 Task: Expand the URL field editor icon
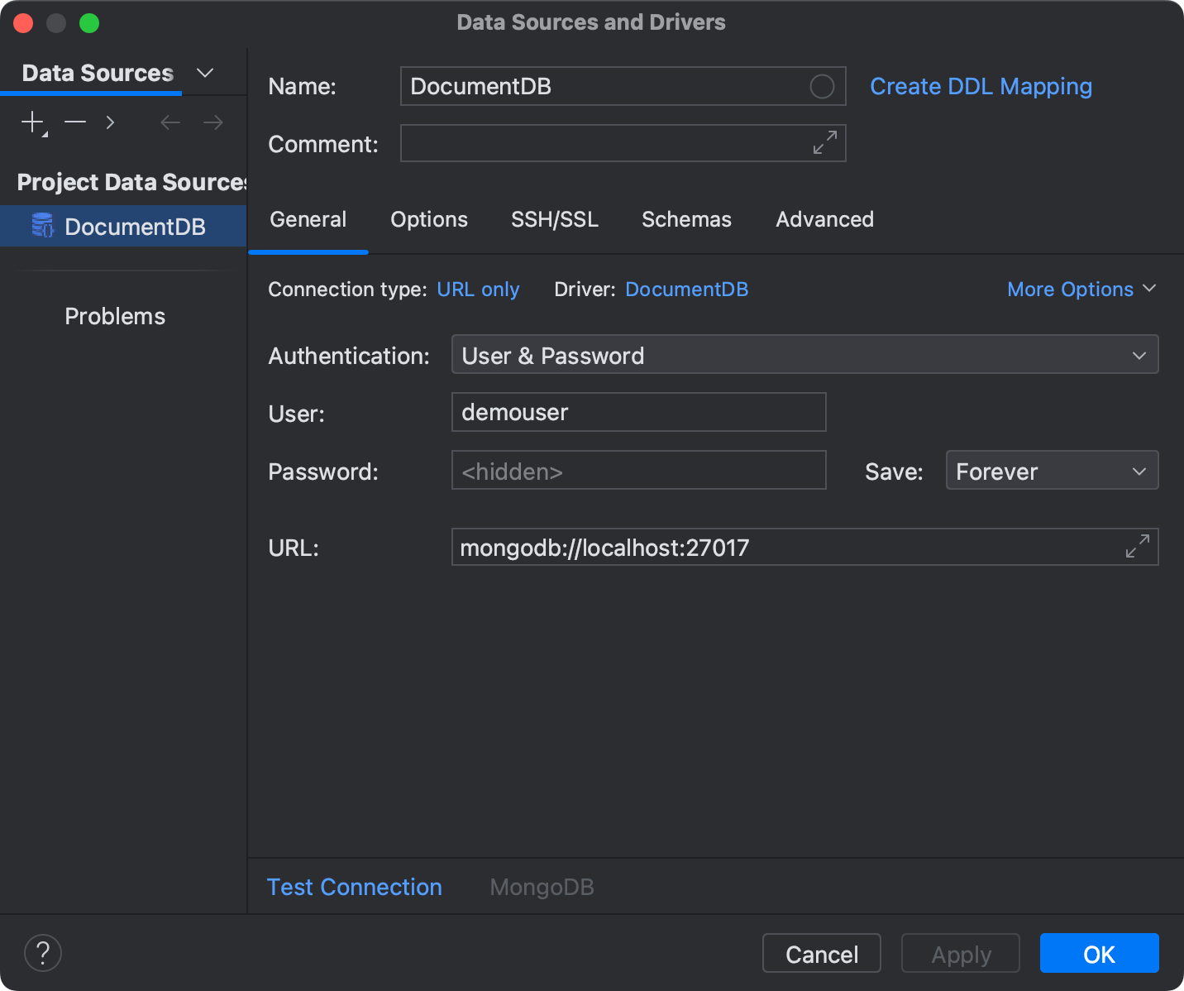pos(1139,547)
